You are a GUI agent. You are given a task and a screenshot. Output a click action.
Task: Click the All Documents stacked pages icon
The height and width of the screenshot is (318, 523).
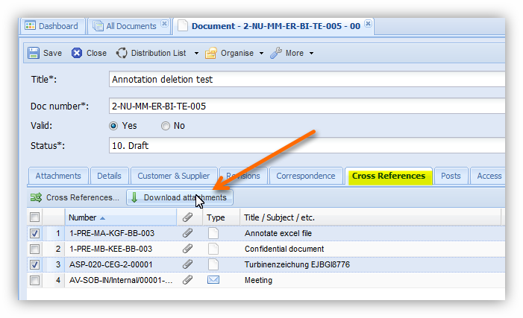coord(98,25)
